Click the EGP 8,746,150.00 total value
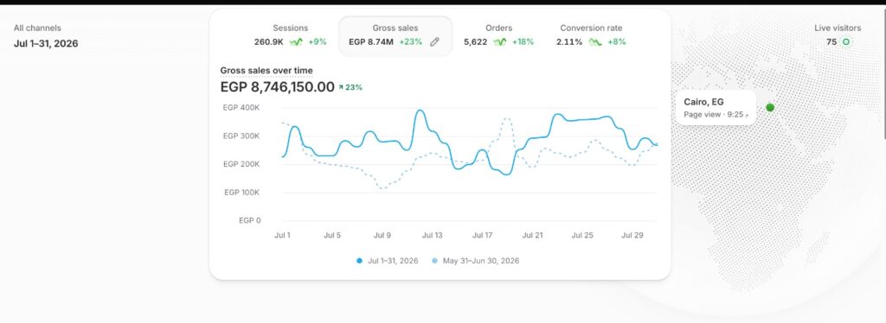Image resolution: width=886 pixels, height=323 pixels. [278, 87]
